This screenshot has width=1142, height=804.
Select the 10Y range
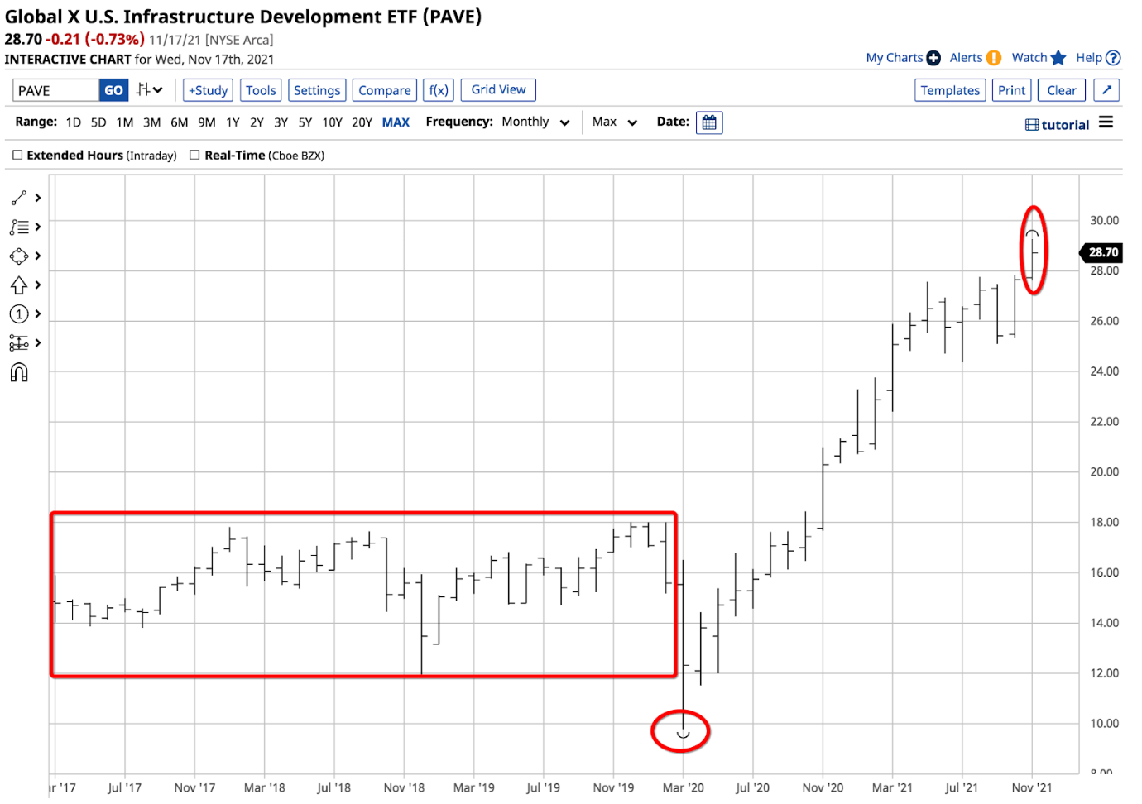pyautogui.click(x=332, y=122)
